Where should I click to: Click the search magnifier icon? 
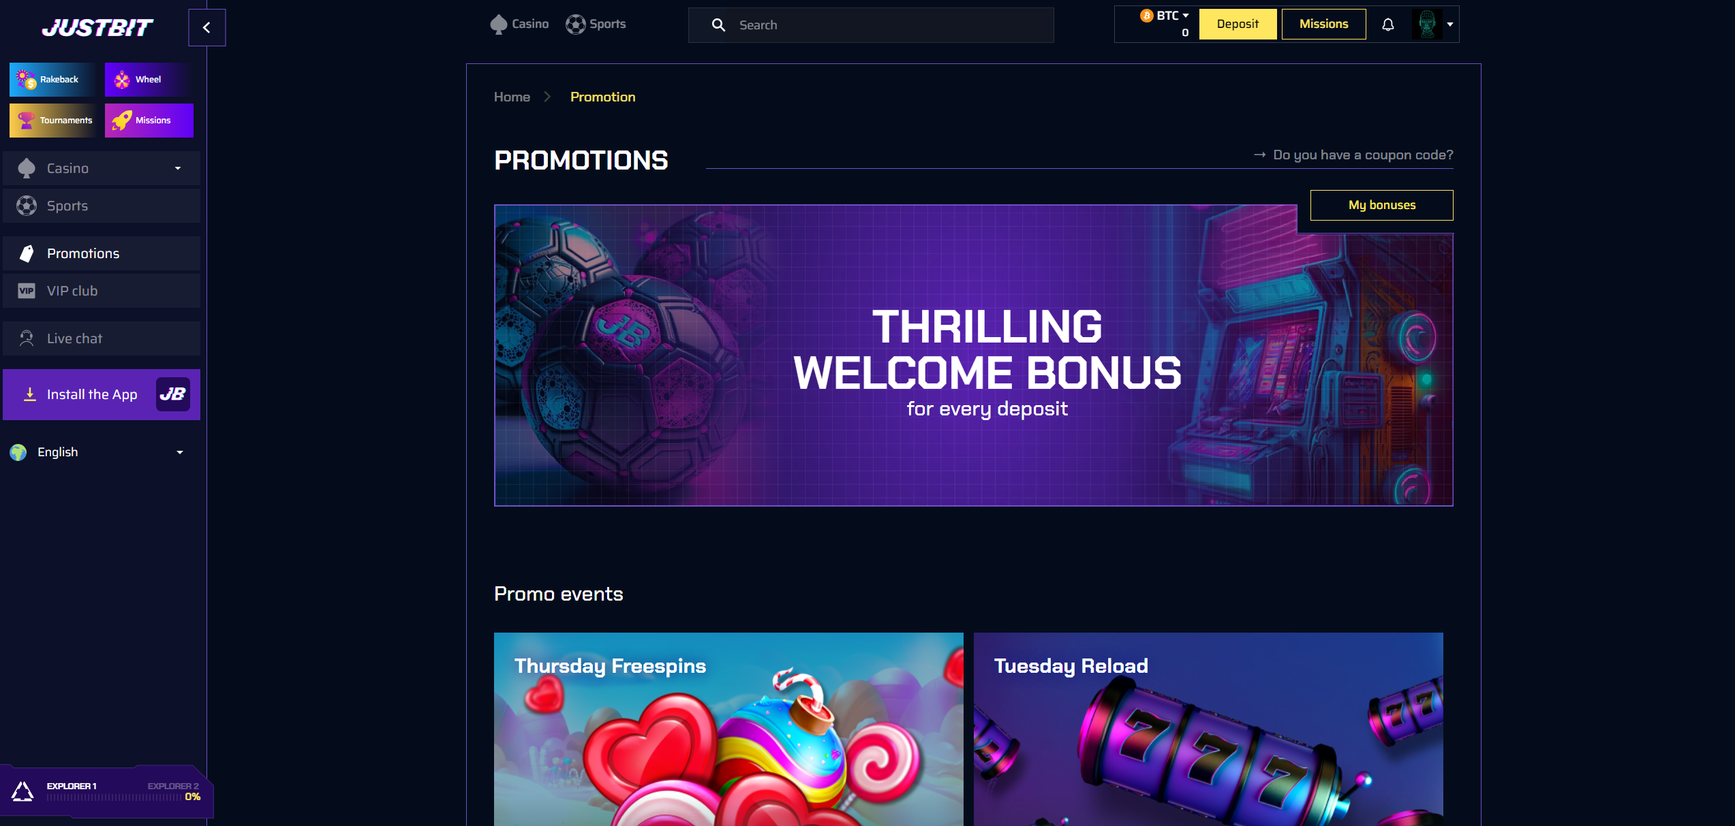point(718,25)
